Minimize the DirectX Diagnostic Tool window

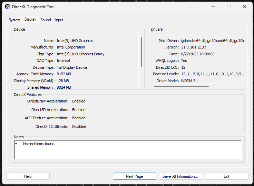tap(213, 7)
